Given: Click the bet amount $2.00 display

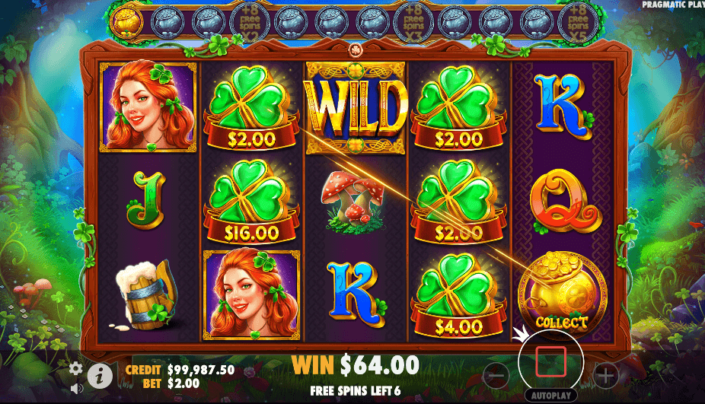Looking at the screenshot, I should [183, 383].
